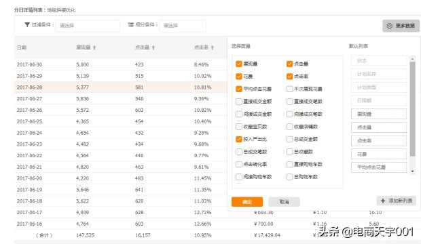
Task: Click the 日期 column header
Action: coord(22,47)
